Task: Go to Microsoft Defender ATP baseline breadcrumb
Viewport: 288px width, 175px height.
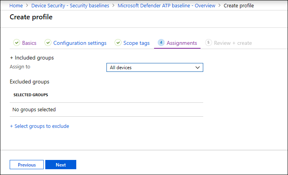Action: 167,6
